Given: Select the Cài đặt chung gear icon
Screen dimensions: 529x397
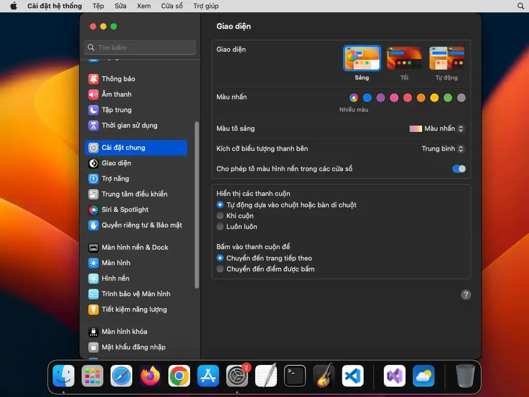Looking at the screenshot, I should (94, 147).
